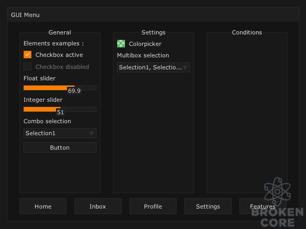Image resolution: width=306 pixels, height=229 pixels.
Task: Click the 'Float slider' label
Action: pos(39,78)
